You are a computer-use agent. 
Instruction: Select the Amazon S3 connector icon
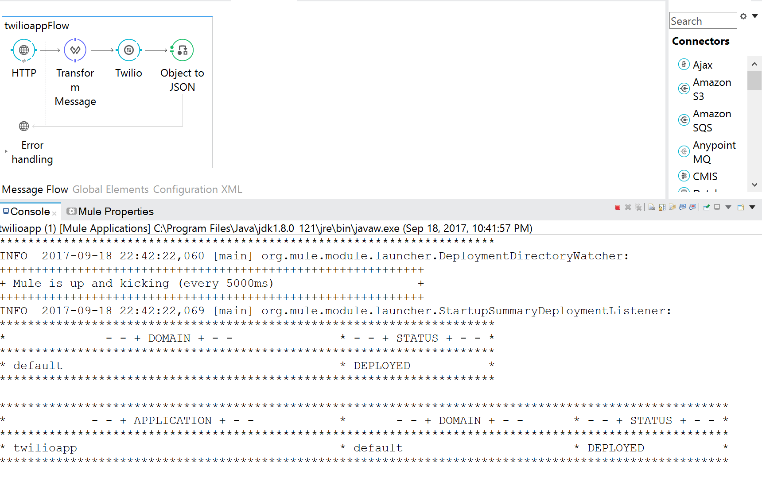click(684, 89)
